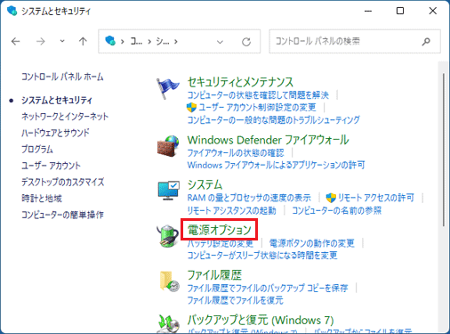Click コンピューターの名前の参照 link
This screenshot has width=450, height=334.
click(337, 210)
